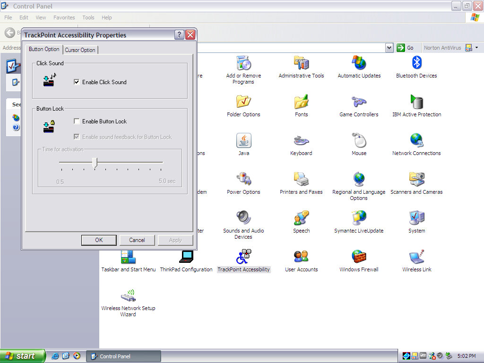Open the Norton AntiVirus toolbar dropdown
484x363 pixels.
tap(476, 48)
